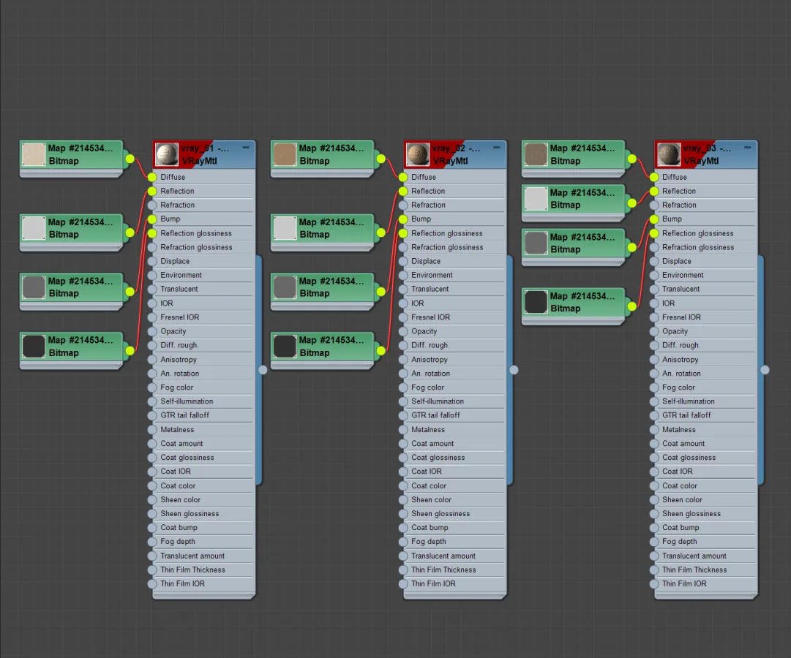The width and height of the screenshot is (791, 658).
Task: Select the mid-gray Bitmap thumbnail feeding vray_03 Bump
Action: (536, 243)
